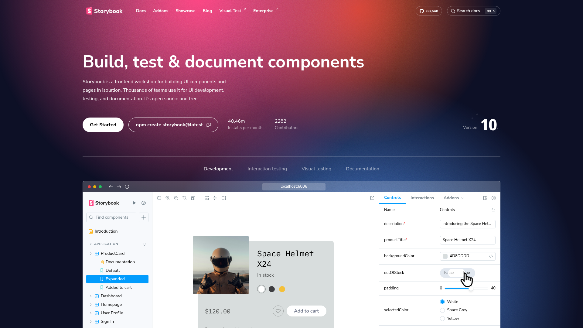Viewport: 583px width, 328px height.
Task: Set outOfStock toggle to True
Action: pos(466,273)
